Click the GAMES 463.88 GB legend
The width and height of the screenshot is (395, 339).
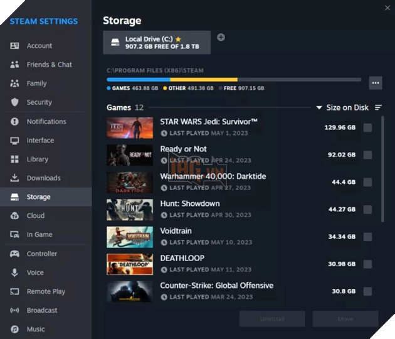132,88
